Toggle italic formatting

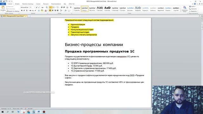[x=24, y=10]
